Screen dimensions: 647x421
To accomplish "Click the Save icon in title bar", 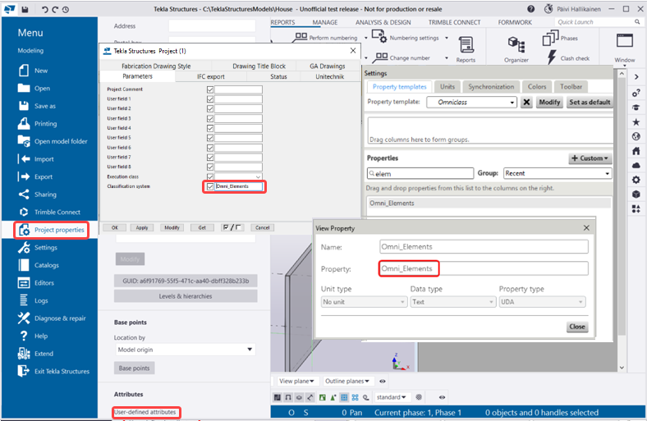I will point(25,9).
